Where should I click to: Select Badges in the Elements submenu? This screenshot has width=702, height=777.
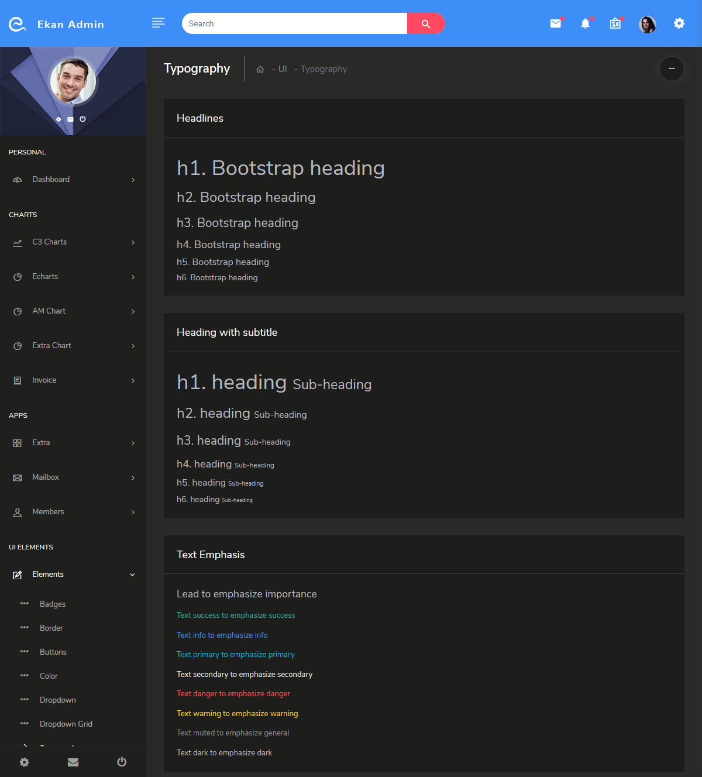tap(53, 604)
